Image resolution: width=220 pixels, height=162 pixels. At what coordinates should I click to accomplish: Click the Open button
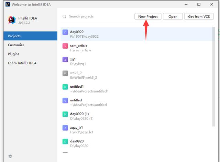point(173,16)
